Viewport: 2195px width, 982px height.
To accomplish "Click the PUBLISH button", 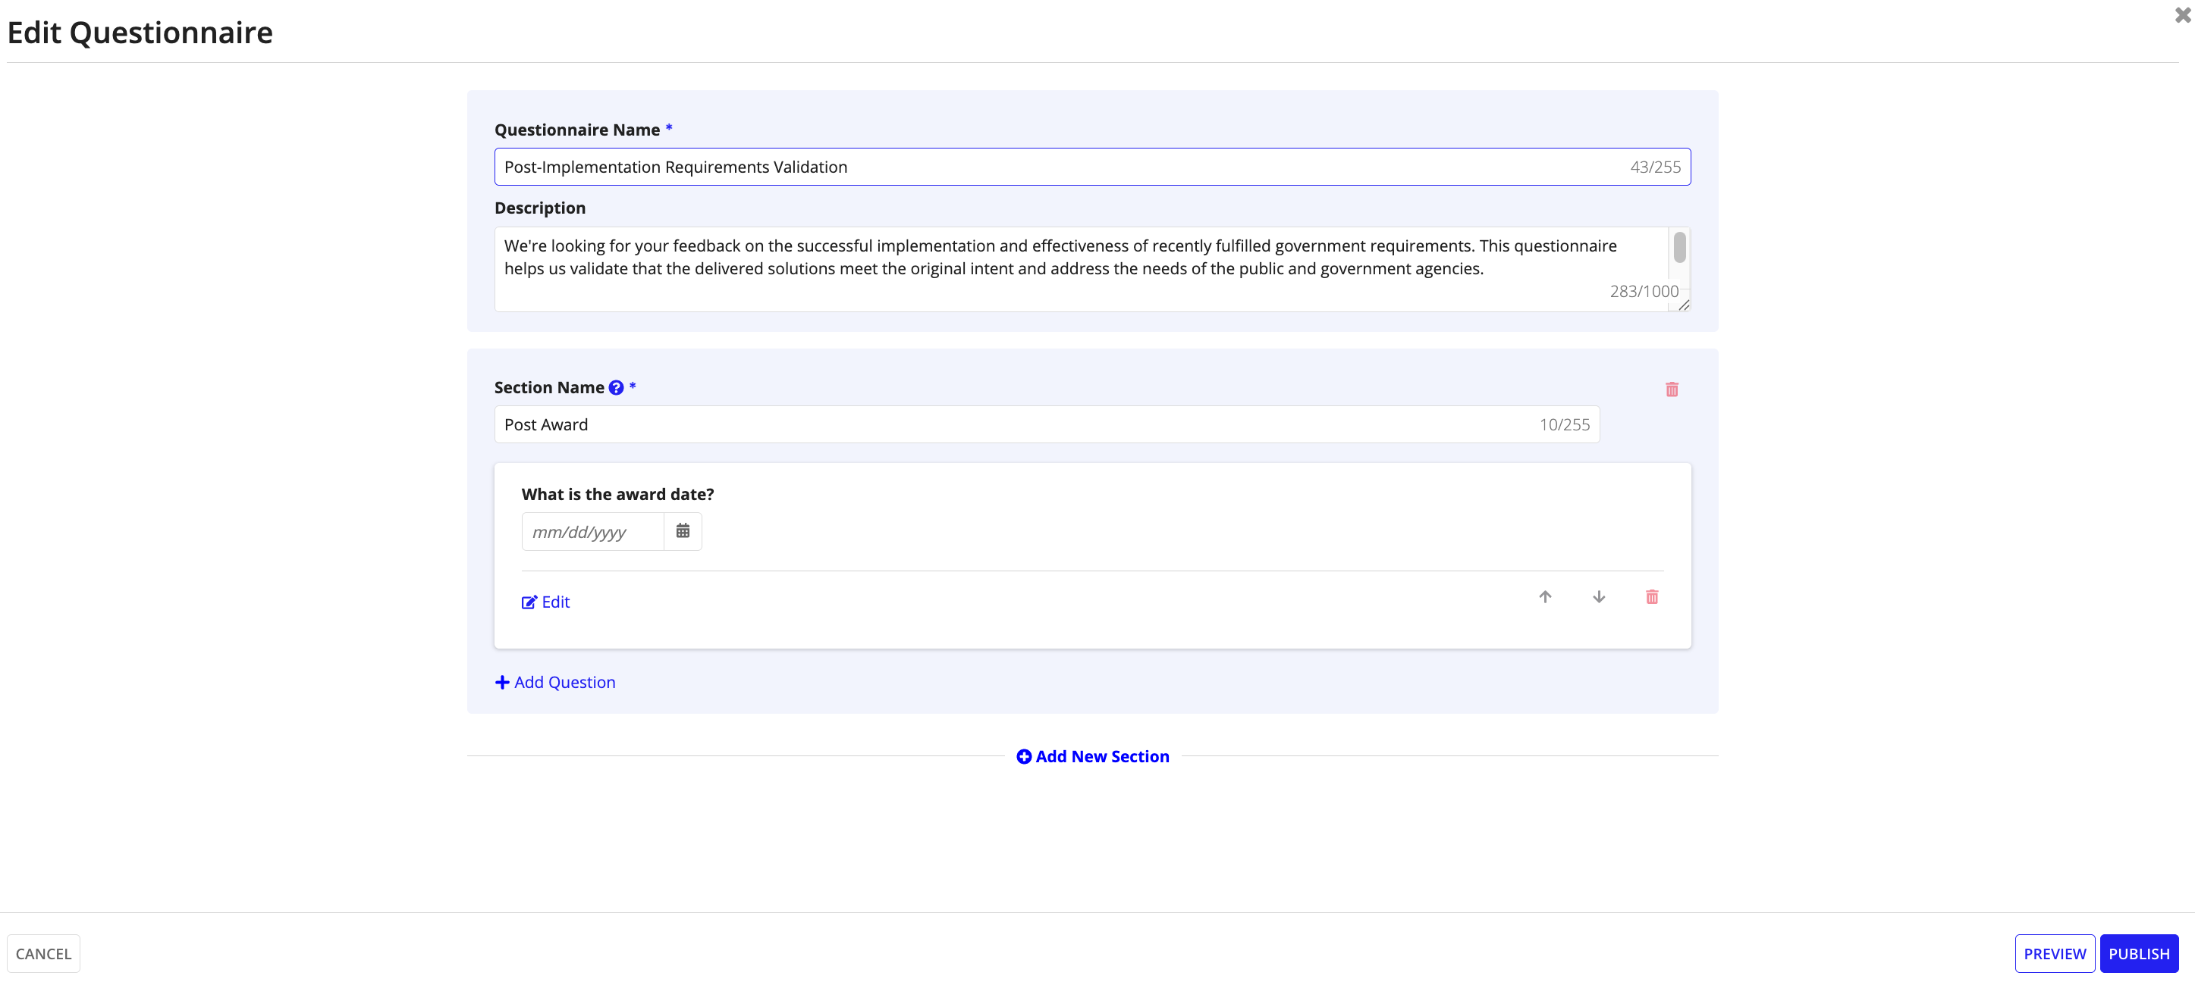I will (x=2139, y=954).
